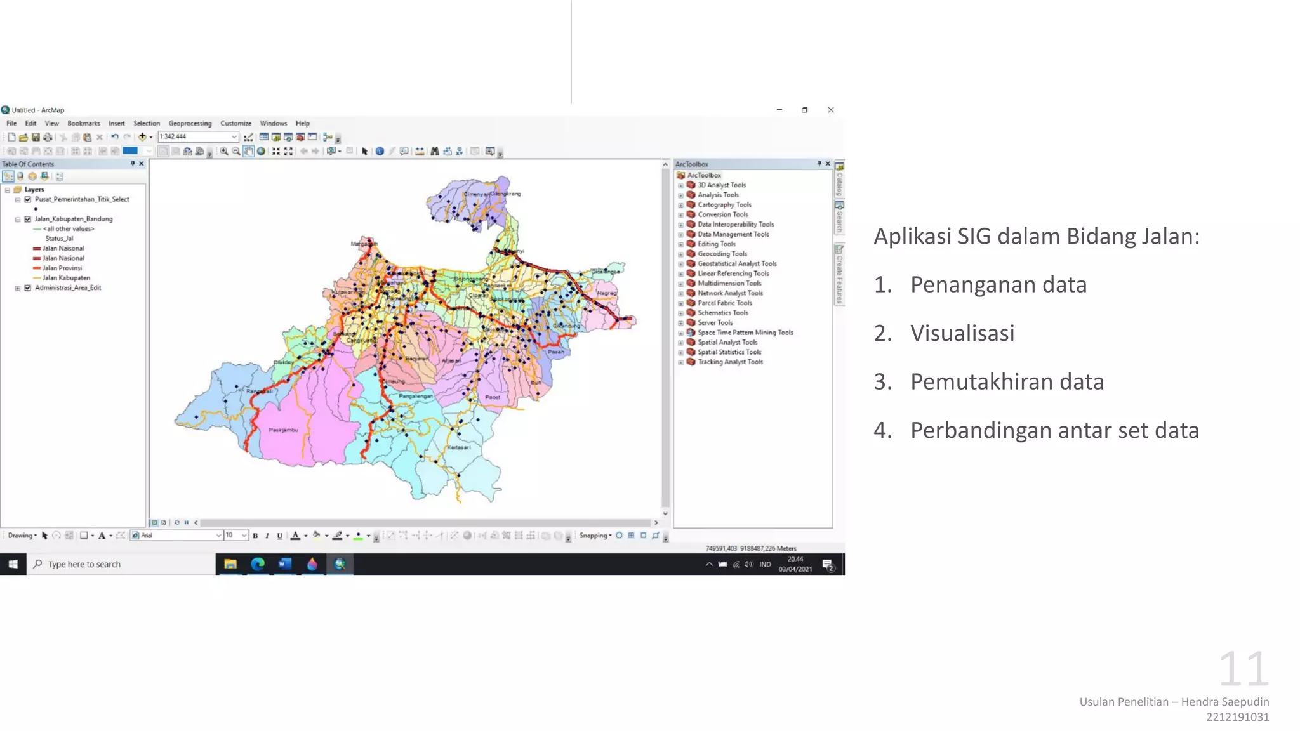
Task: Click the Zoom Out tool
Action: coord(236,152)
